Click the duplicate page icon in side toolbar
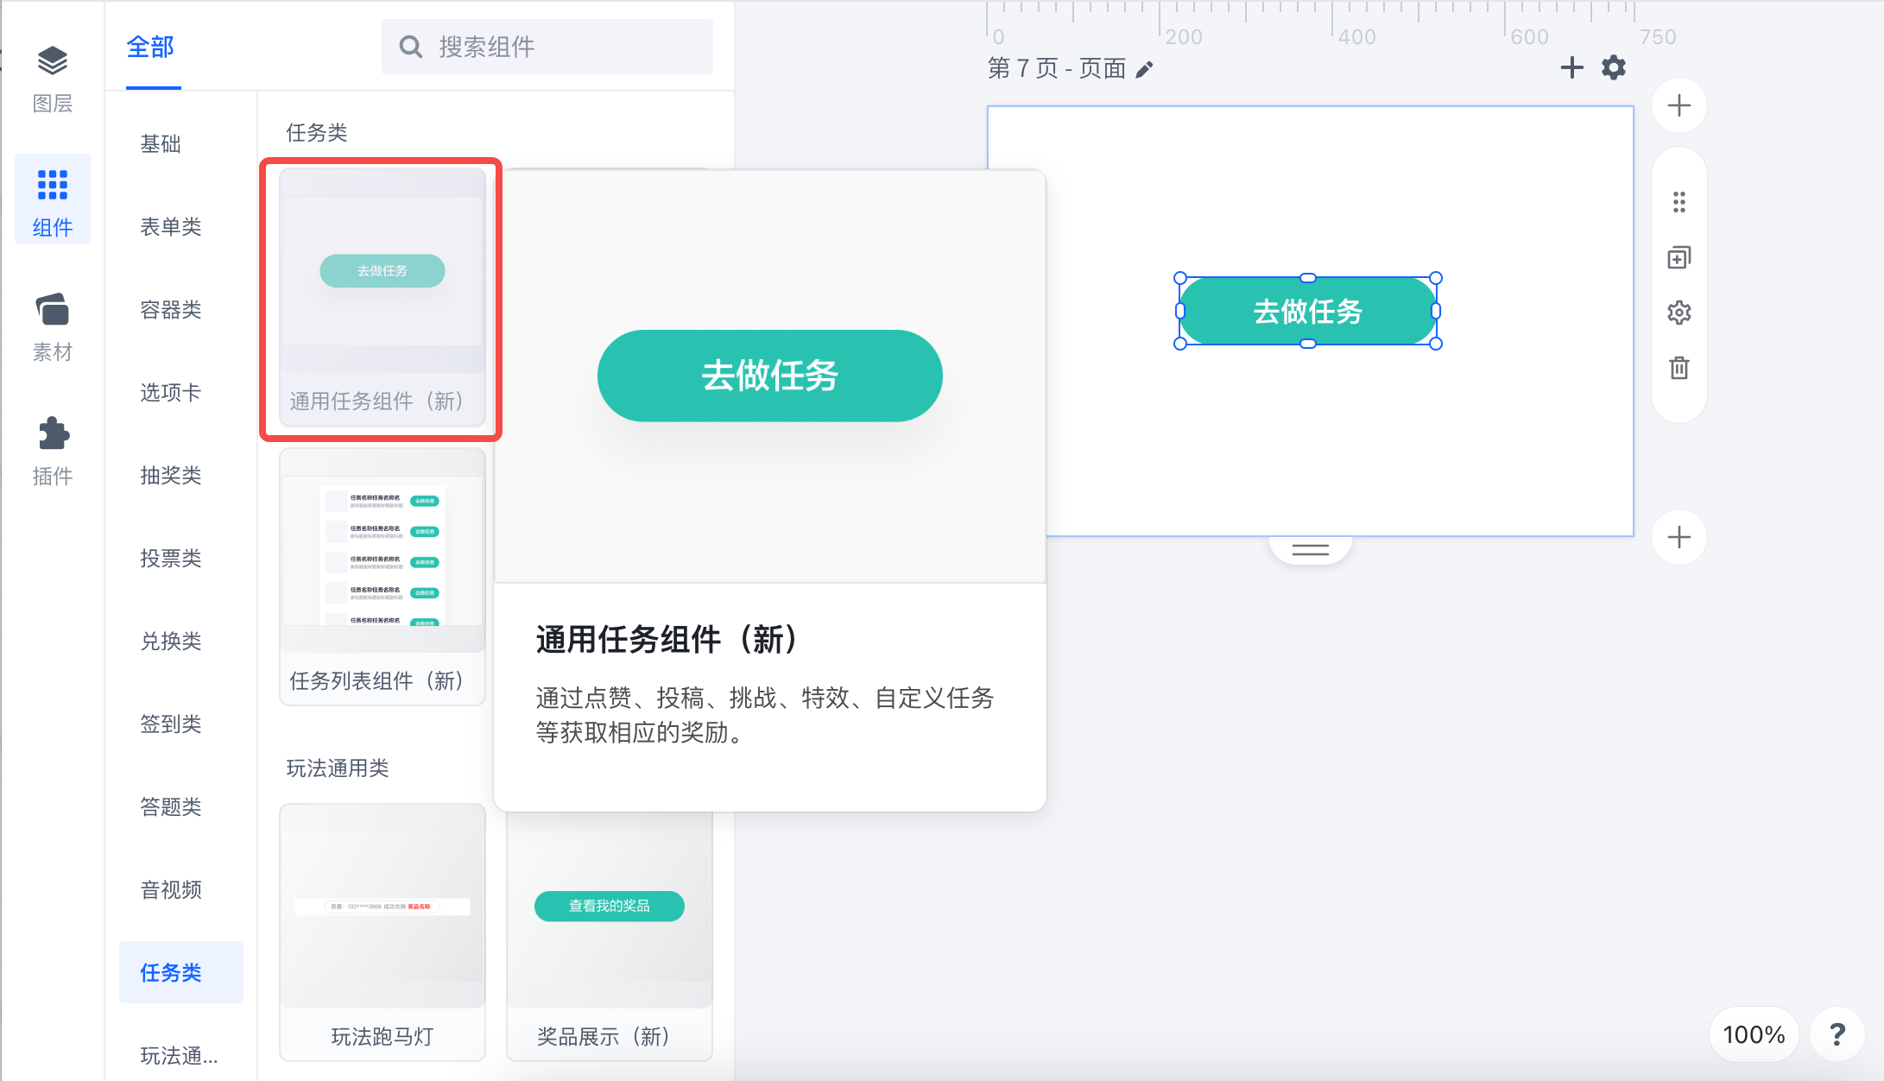Image resolution: width=1884 pixels, height=1081 pixels. click(x=1679, y=257)
